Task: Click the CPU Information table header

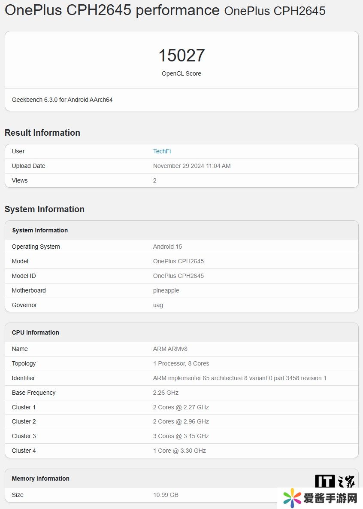Action: [36, 332]
